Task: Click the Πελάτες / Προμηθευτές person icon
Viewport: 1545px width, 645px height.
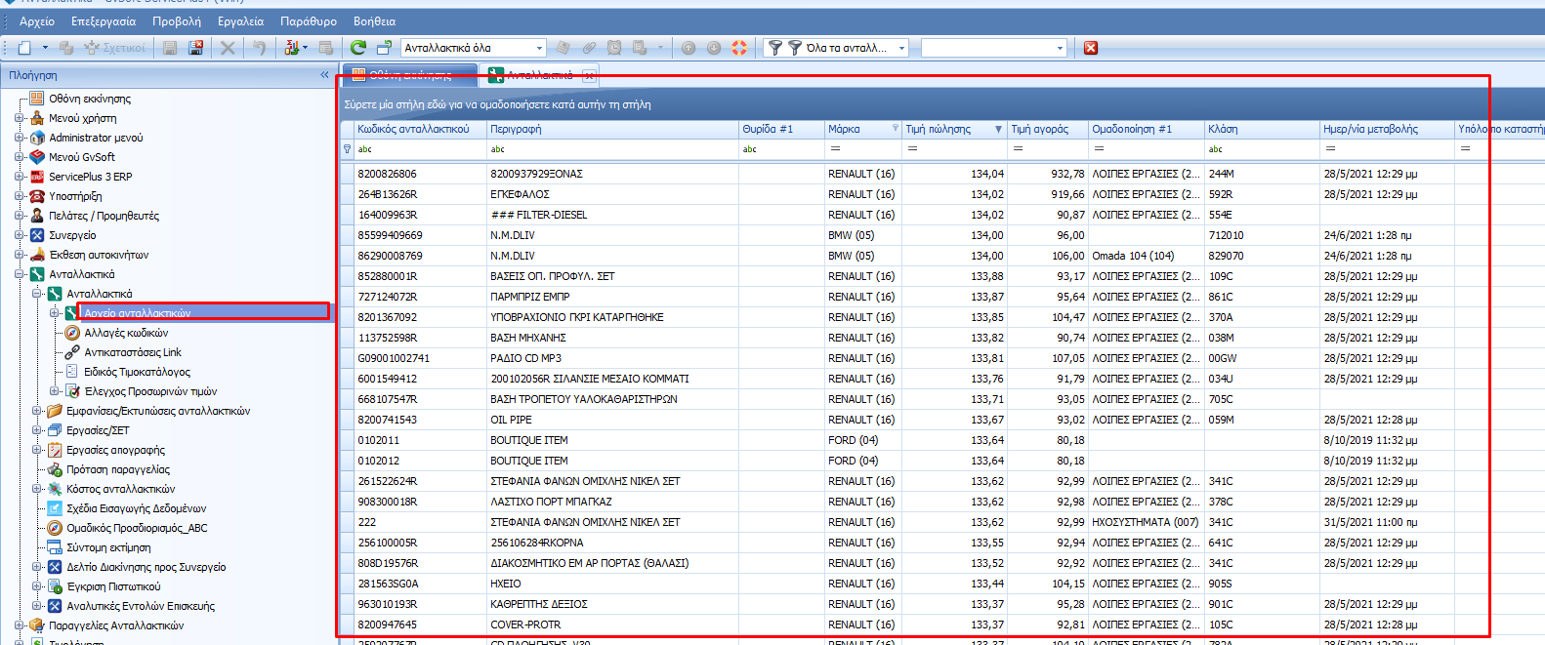Action: (x=37, y=216)
